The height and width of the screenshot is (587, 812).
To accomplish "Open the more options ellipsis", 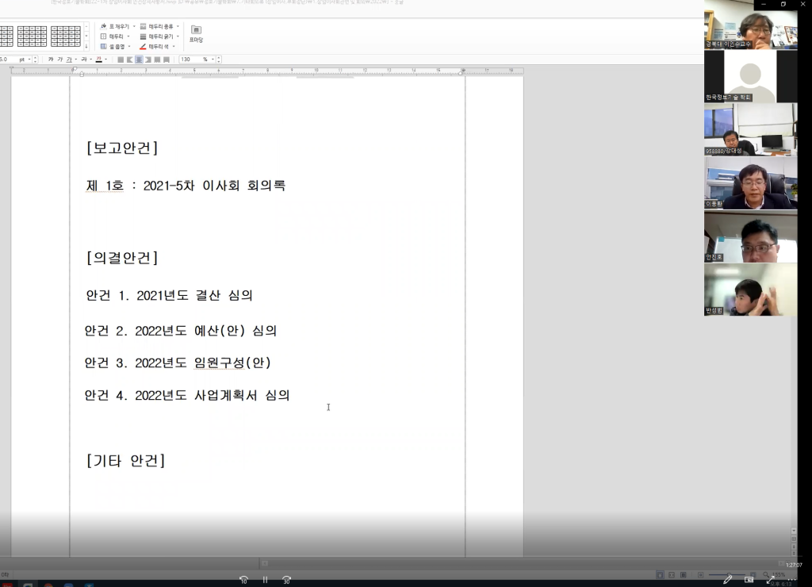I will (791, 580).
